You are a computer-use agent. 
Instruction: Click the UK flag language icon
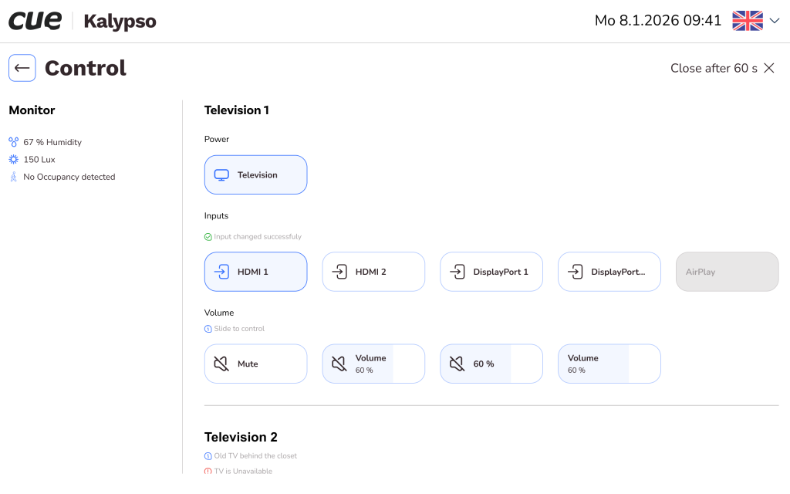click(747, 21)
